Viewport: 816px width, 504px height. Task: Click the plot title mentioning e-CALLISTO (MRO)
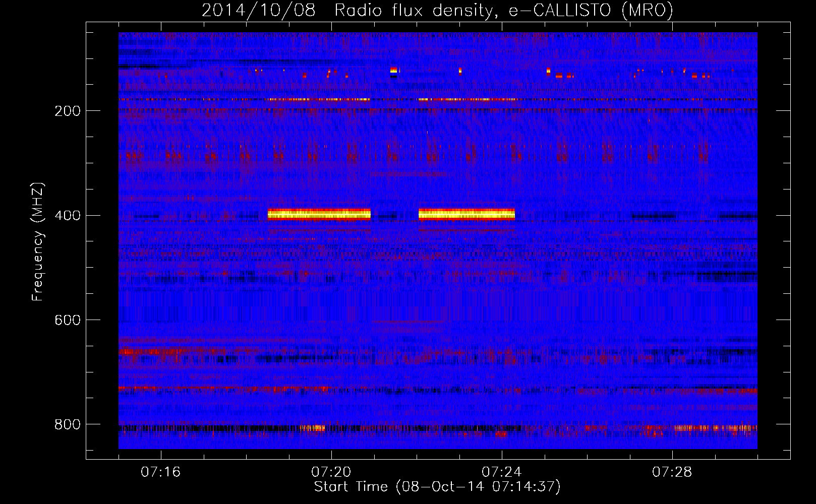pyautogui.click(x=437, y=10)
